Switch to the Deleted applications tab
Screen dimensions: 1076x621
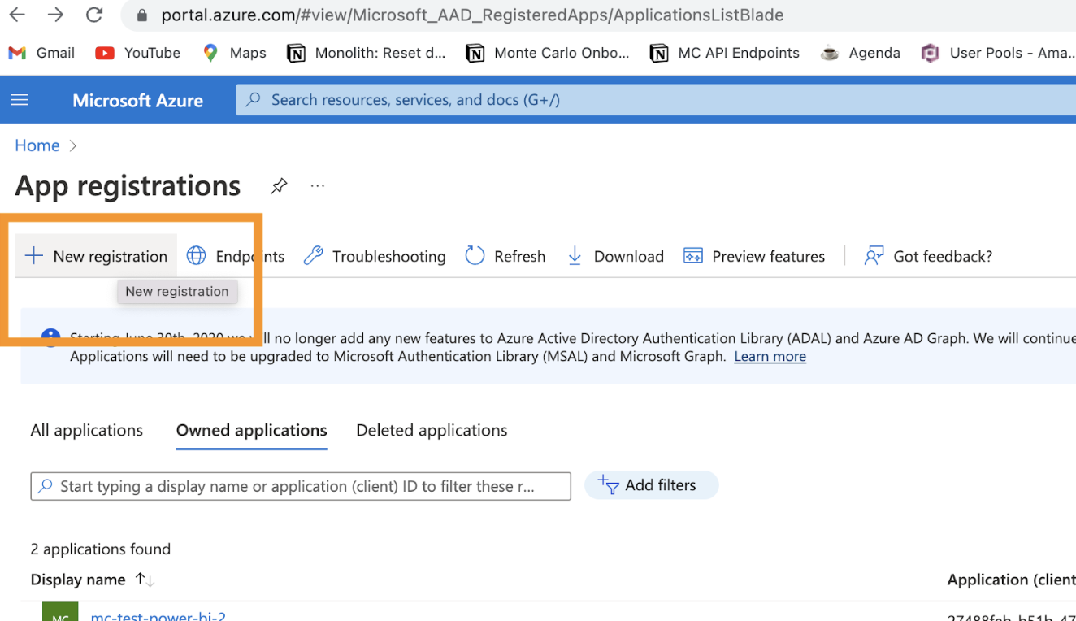pyautogui.click(x=432, y=431)
